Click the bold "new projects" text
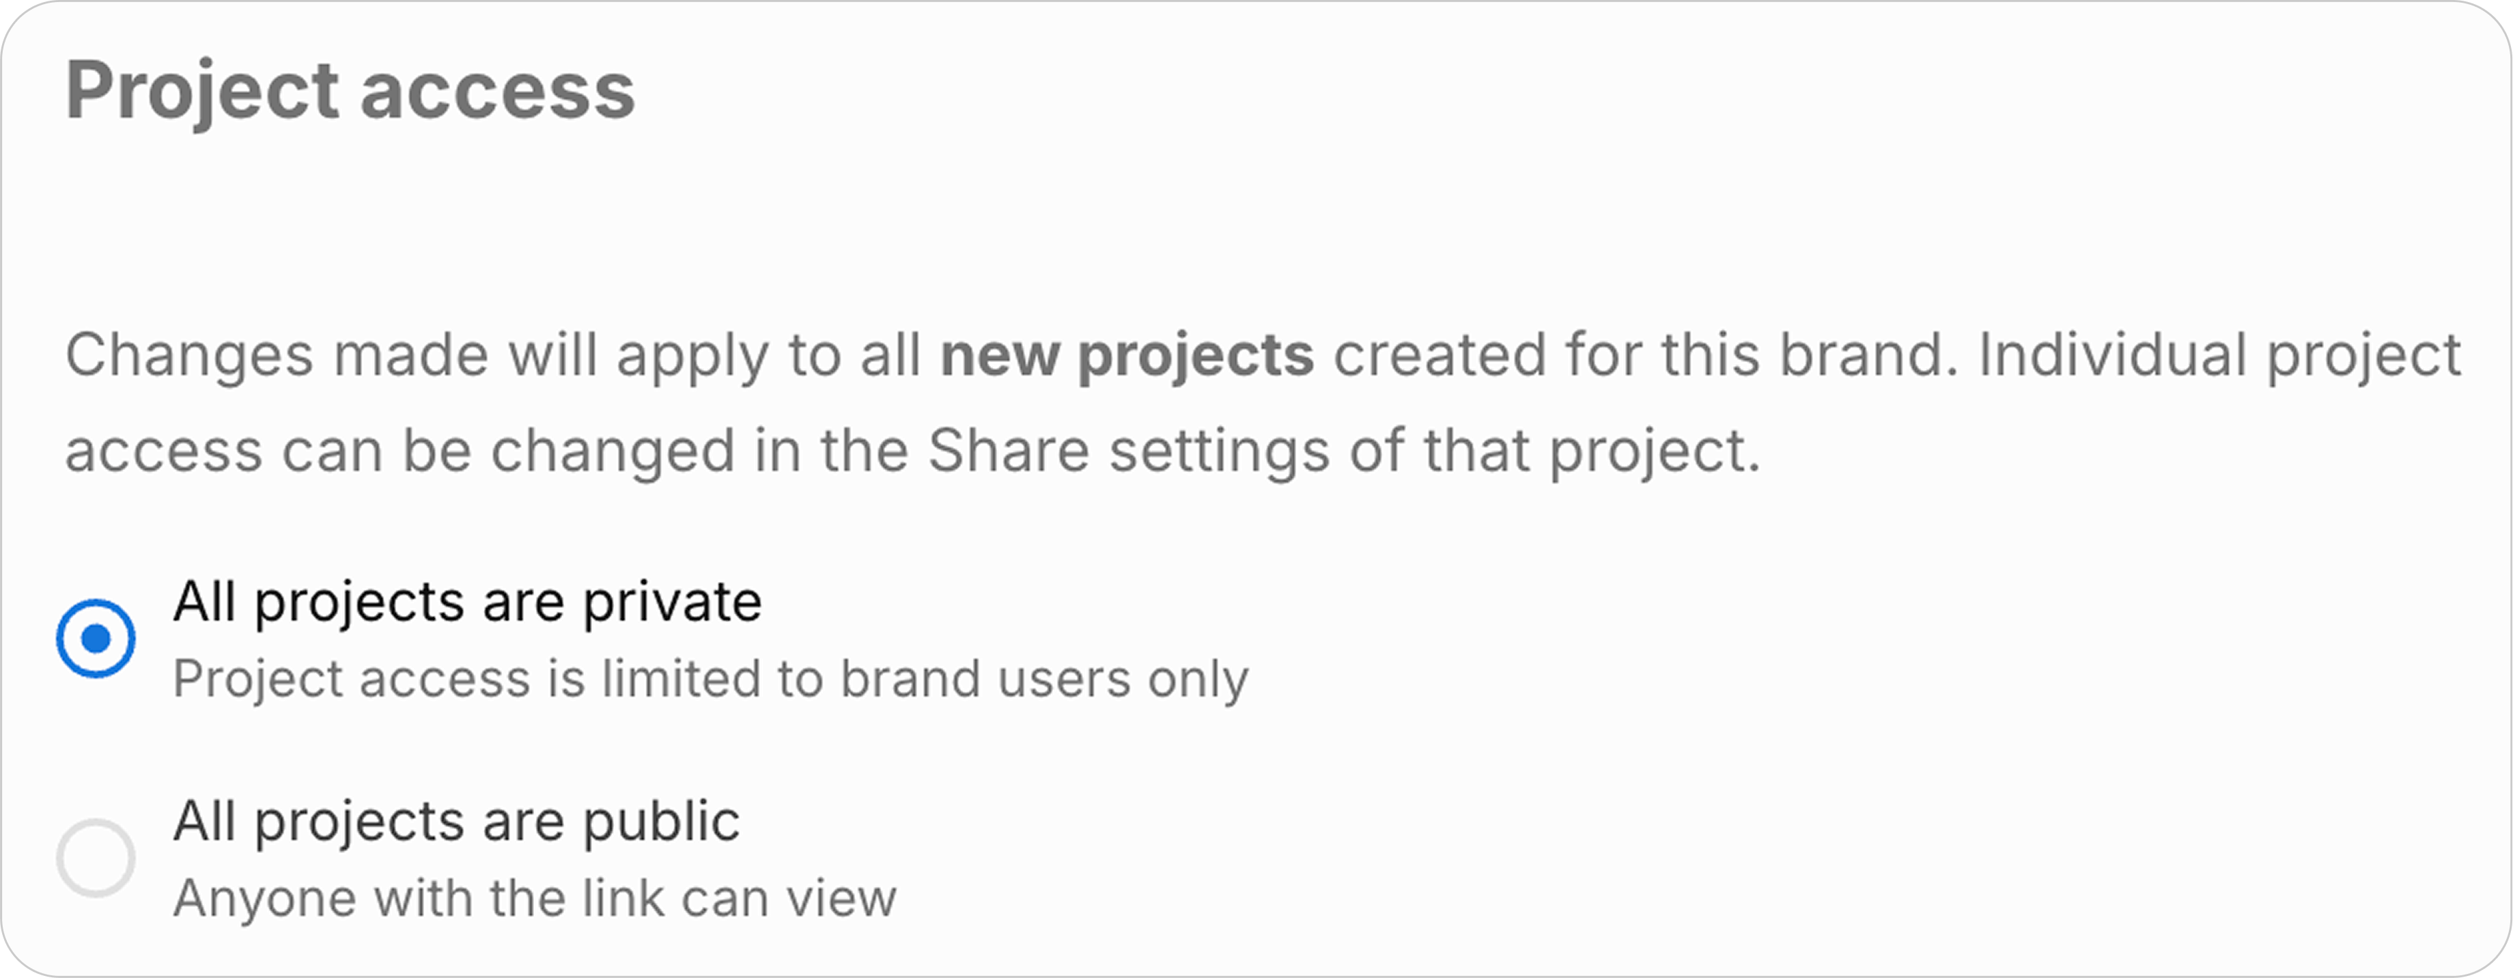The height and width of the screenshot is (978, 2513). pyautogui.click(x=1127, y=354)
